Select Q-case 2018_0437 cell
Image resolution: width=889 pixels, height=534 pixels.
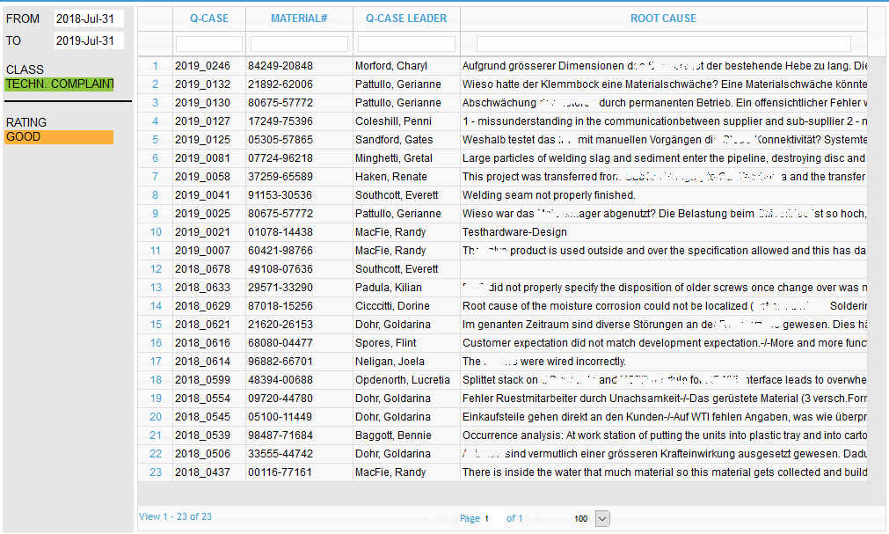tap(209, 472)
